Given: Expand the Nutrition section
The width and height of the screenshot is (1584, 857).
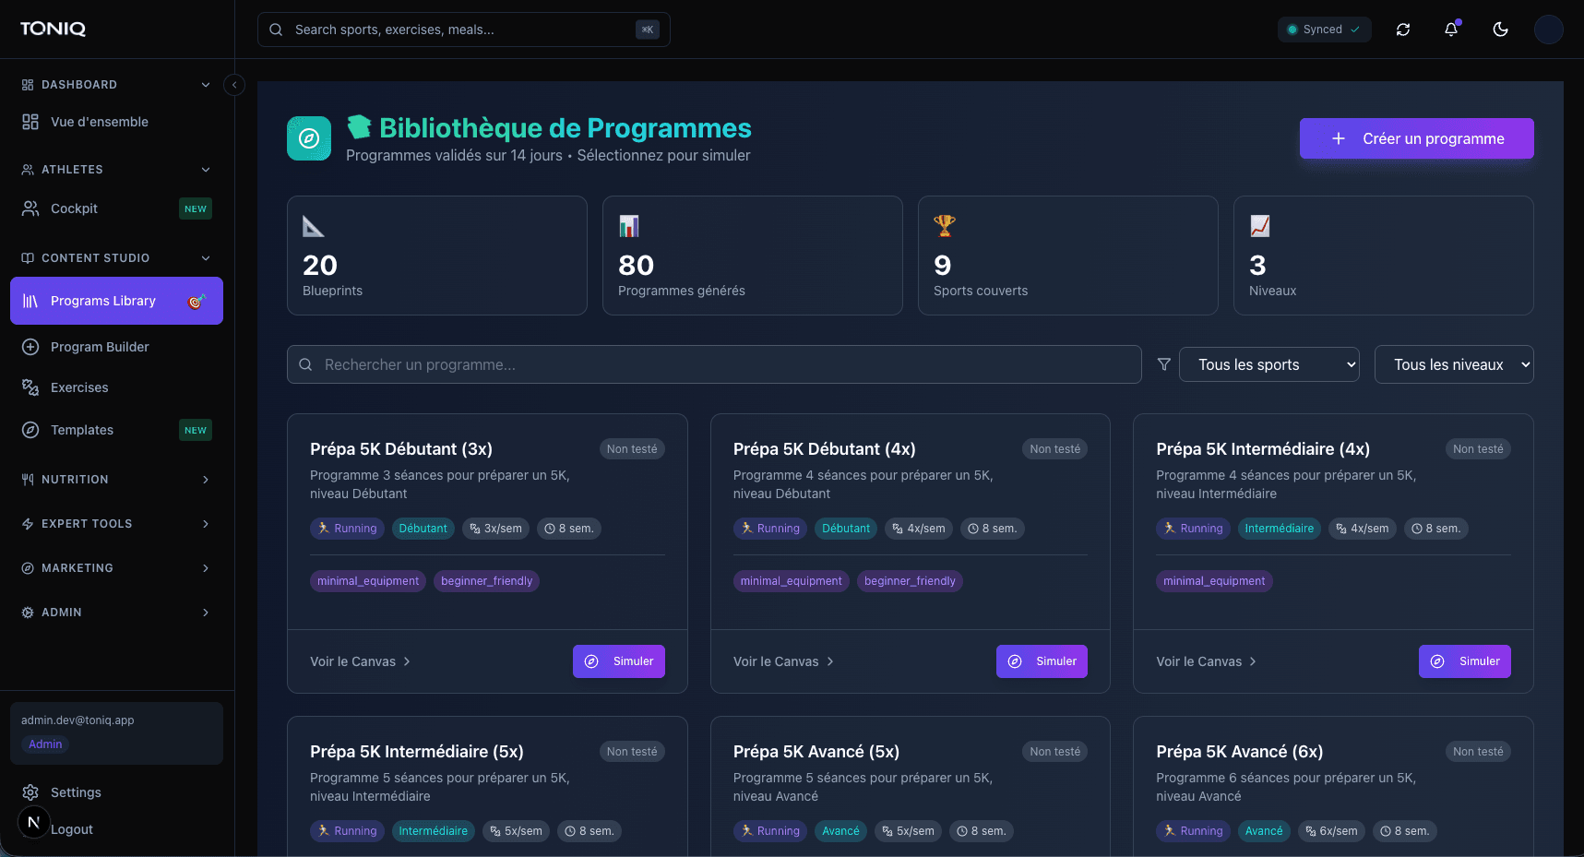Looking at the screenshot, I should point(116,480).
